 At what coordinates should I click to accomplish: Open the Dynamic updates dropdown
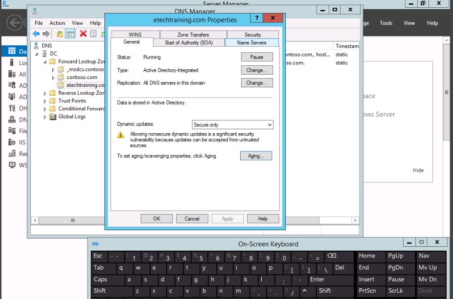click(232, 125)
